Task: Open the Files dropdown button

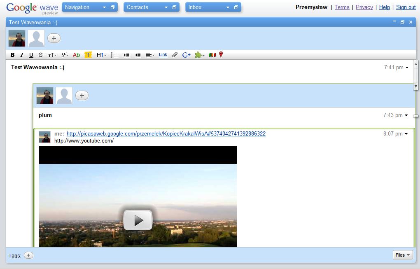Action: coord(403,255)
